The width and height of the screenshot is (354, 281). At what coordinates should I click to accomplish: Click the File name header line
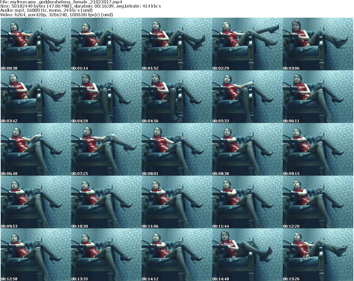click(61, 2)
